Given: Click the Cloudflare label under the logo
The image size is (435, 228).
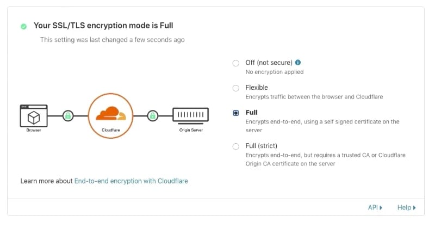Looking at the screenshot, I should 111,130.
